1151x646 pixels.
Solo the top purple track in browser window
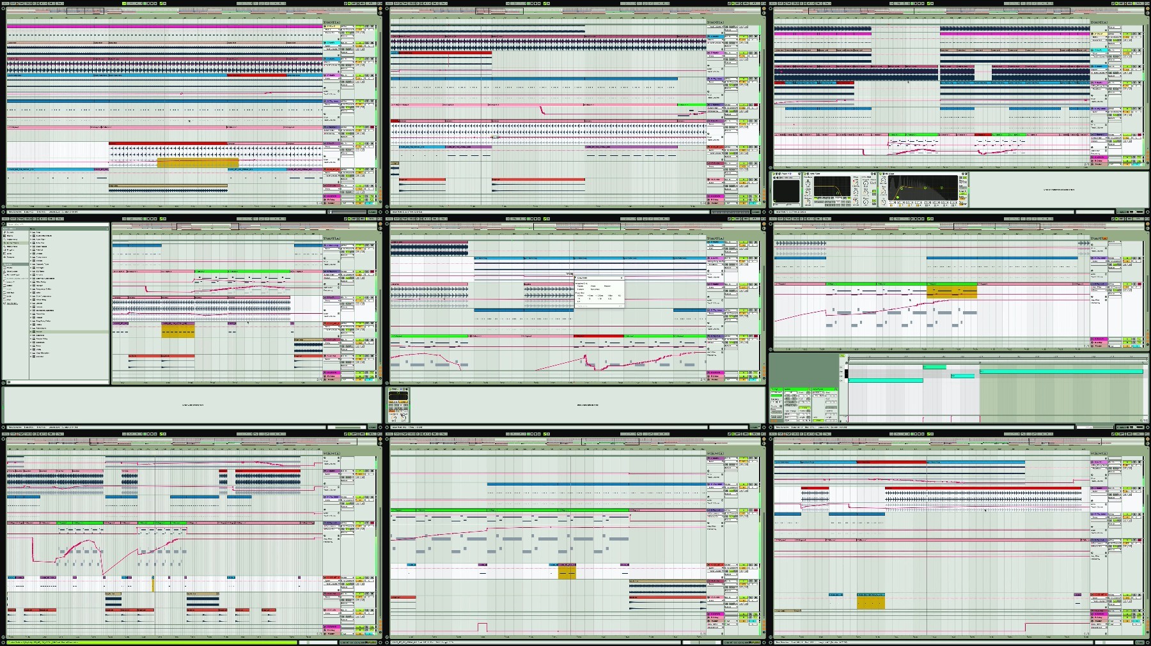click(x=367, y=245)
